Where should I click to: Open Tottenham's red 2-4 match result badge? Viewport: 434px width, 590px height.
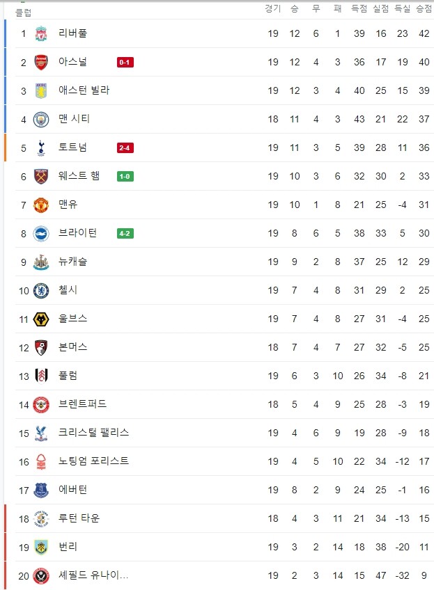pos(125,148)
